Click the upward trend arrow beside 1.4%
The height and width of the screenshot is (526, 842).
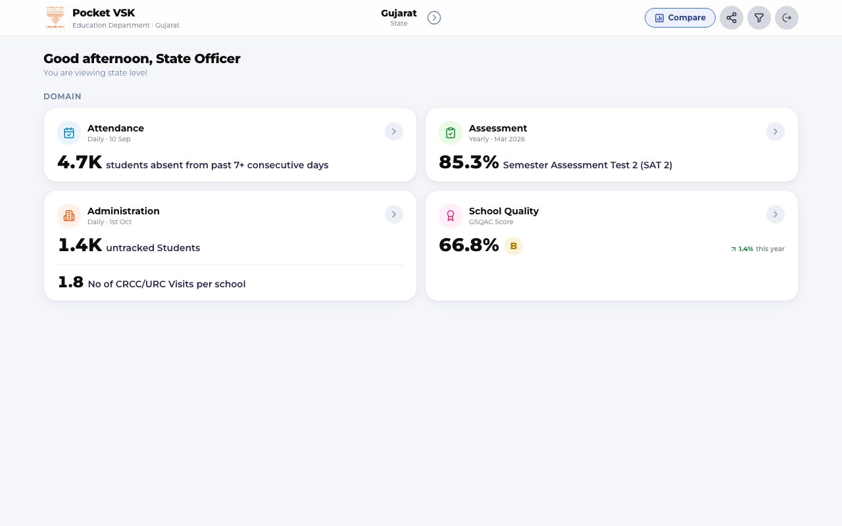[x=733, y=249]
